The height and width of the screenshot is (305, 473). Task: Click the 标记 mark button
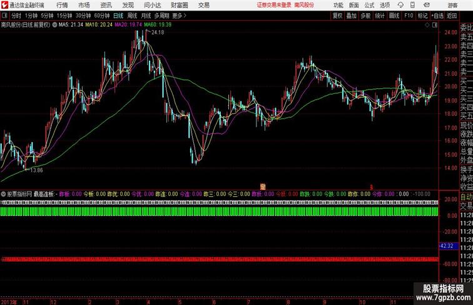click(x=422, y=16)
